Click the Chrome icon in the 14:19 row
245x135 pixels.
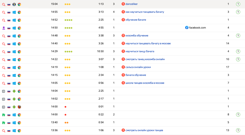[x=19, y=67]
